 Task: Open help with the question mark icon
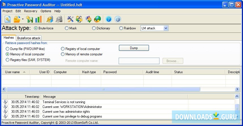pyautogui.click(x=109, y=19)
